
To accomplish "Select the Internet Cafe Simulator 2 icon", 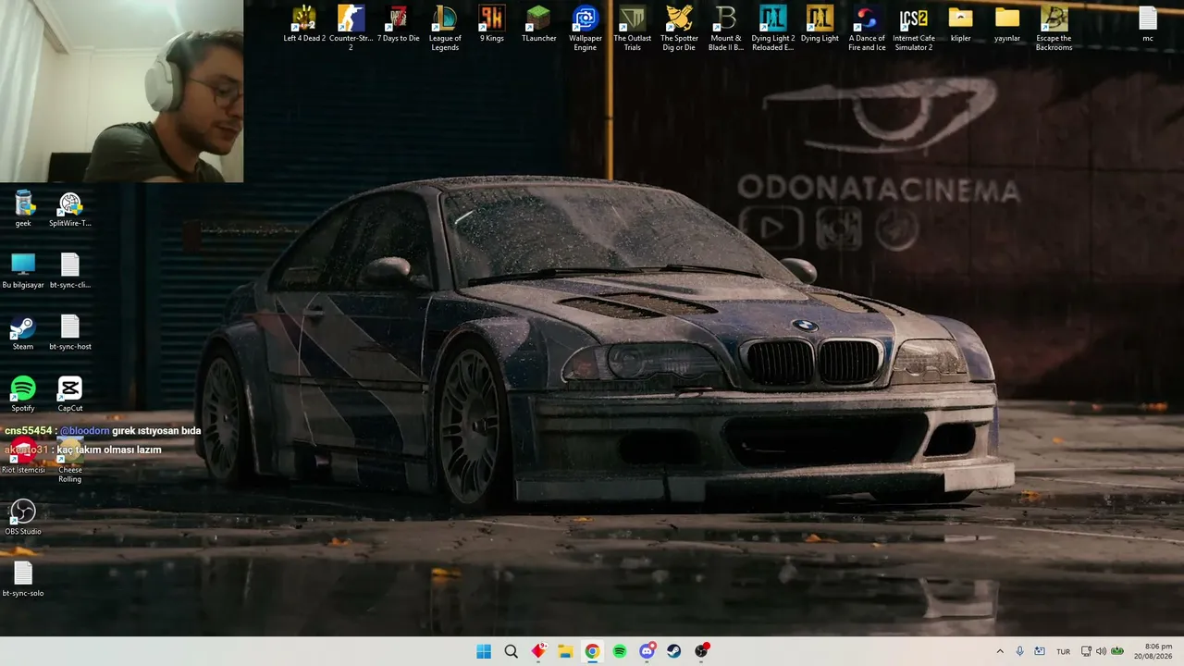I will [x=914, y=28].
